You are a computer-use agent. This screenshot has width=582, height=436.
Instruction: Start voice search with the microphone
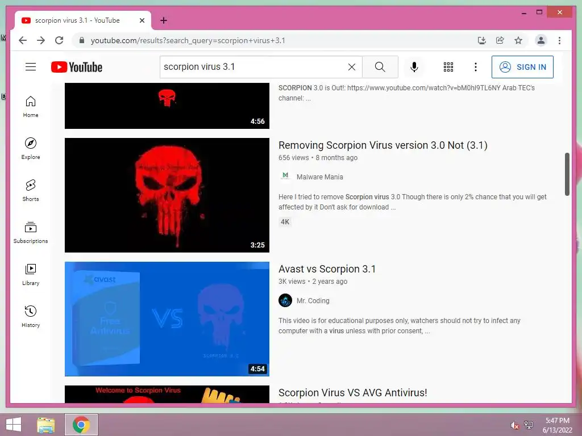(x=414, y=67)
